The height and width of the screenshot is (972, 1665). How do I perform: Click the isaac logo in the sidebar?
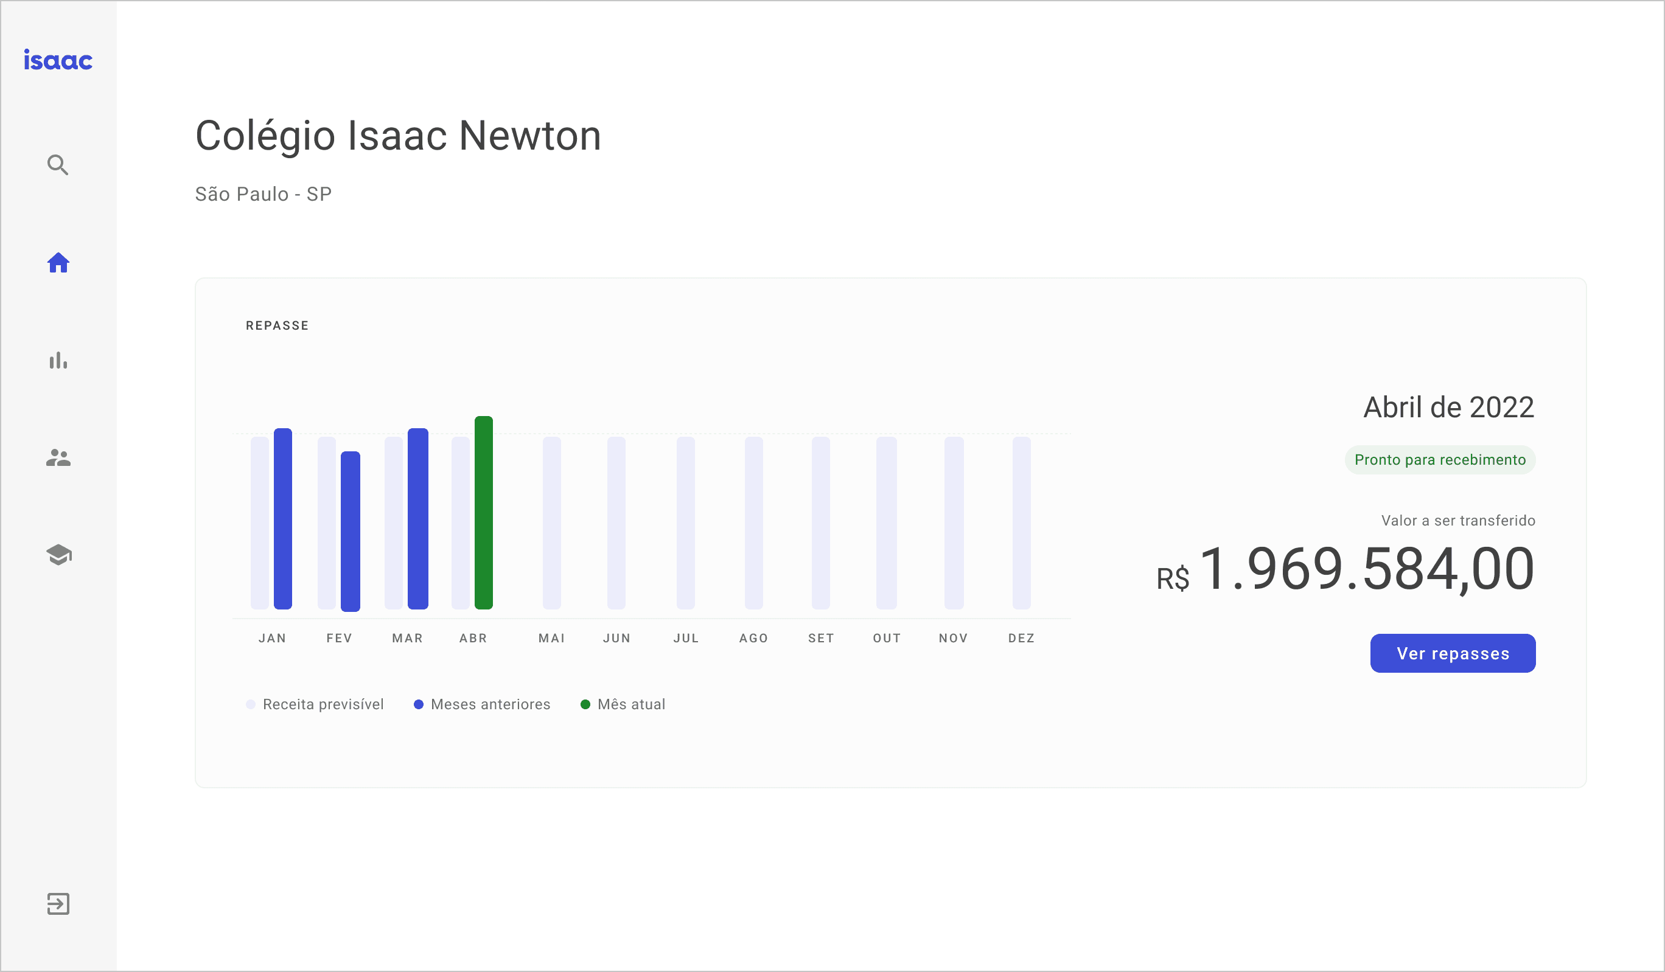tap(58, 60)
